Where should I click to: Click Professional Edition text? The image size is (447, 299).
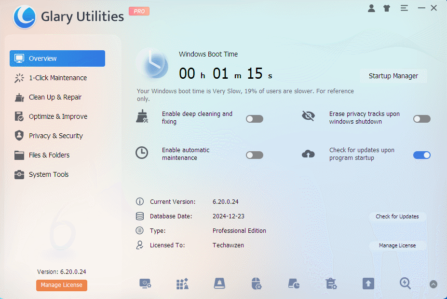point(239,231)
